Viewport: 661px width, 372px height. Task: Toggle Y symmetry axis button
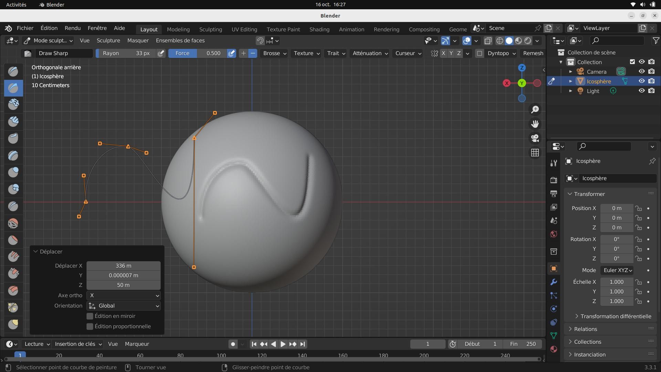pyautogui.click(x=451, y=53)
